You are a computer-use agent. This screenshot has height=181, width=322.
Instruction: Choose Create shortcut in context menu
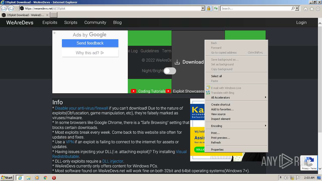click(236, 105)
